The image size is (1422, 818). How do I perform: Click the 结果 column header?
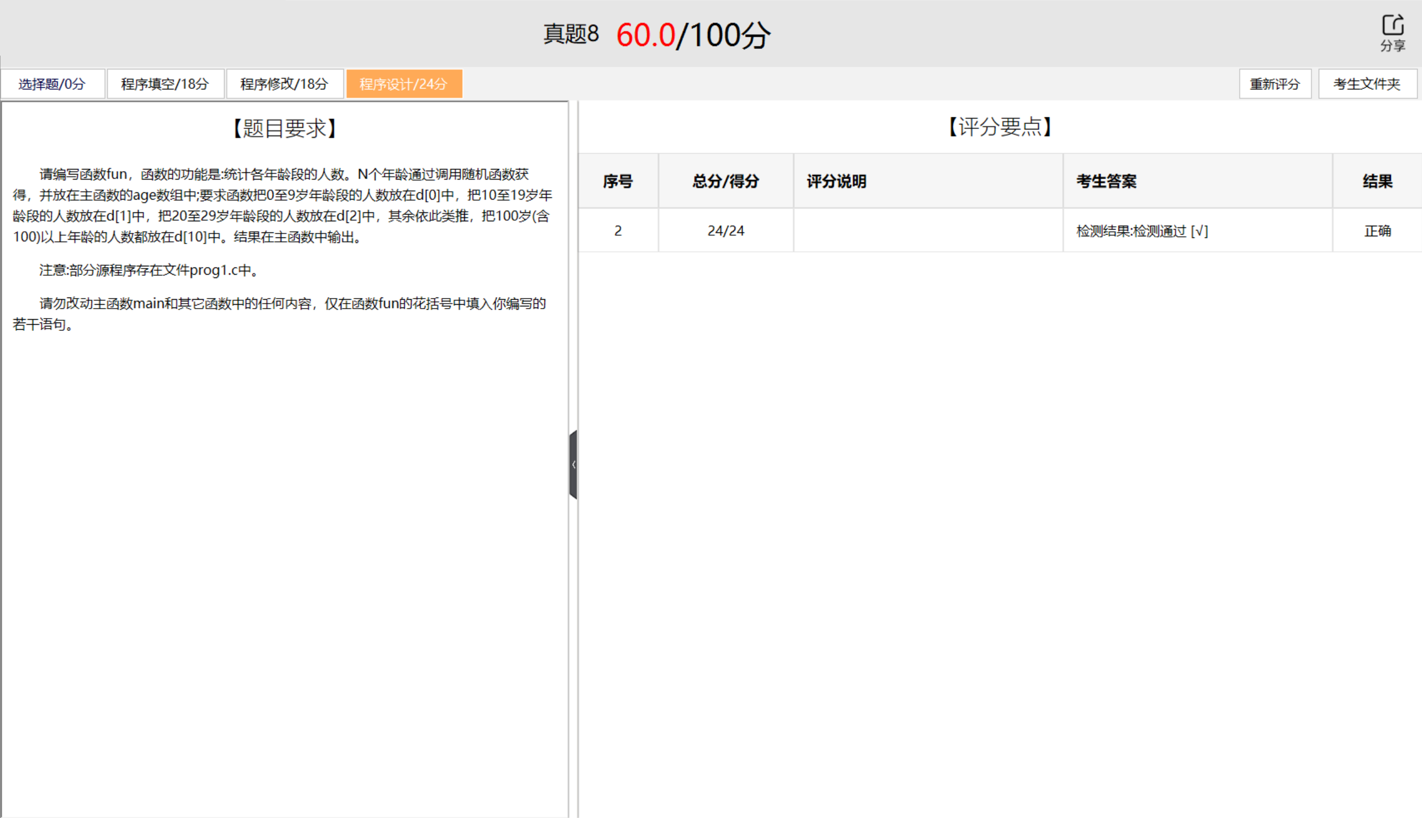1377,181
